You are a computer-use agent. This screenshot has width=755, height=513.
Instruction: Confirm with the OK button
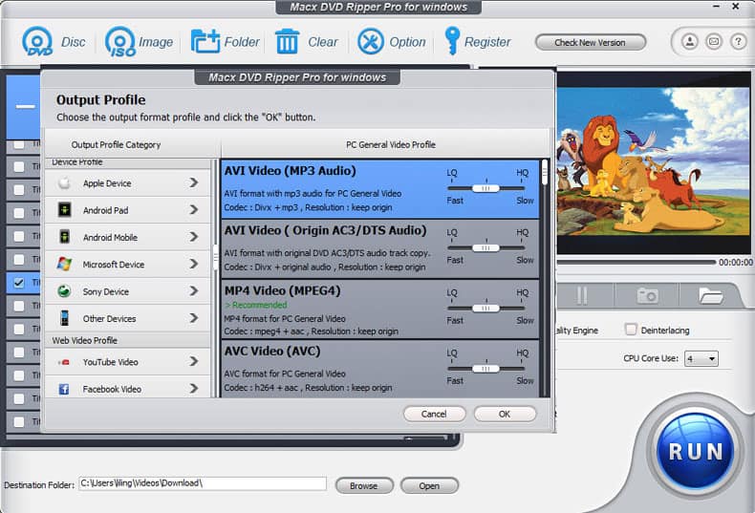coord(505,414)
